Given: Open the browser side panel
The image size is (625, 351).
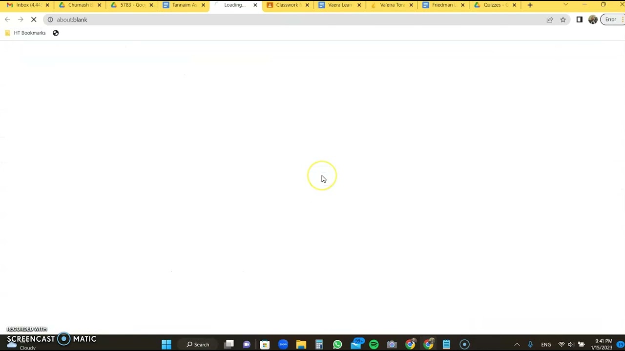Looking at the screenshot, I should click(580, 19).
